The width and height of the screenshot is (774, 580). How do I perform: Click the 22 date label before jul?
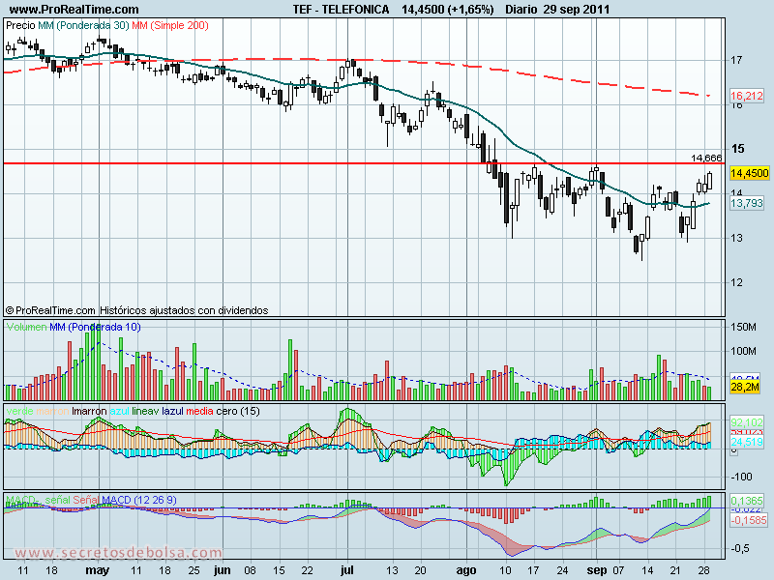307,570
